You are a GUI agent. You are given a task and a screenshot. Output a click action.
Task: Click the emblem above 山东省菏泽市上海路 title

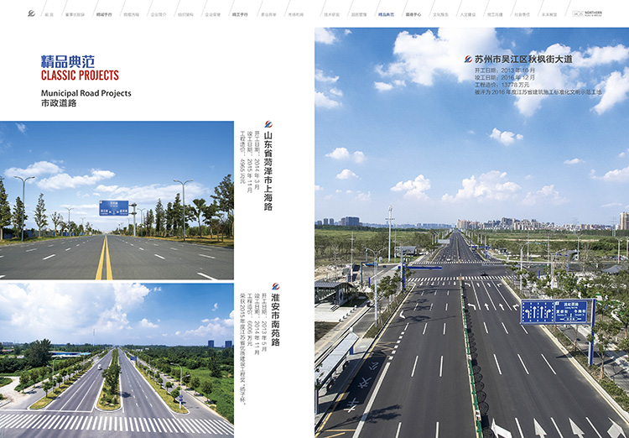pyautogui.click(x=268, y=124)
